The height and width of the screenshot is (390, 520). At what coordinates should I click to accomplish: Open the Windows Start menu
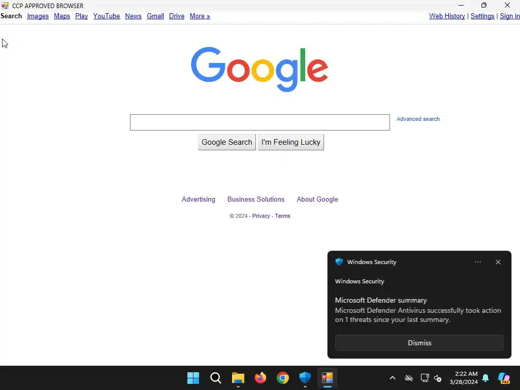coord(193,378)
